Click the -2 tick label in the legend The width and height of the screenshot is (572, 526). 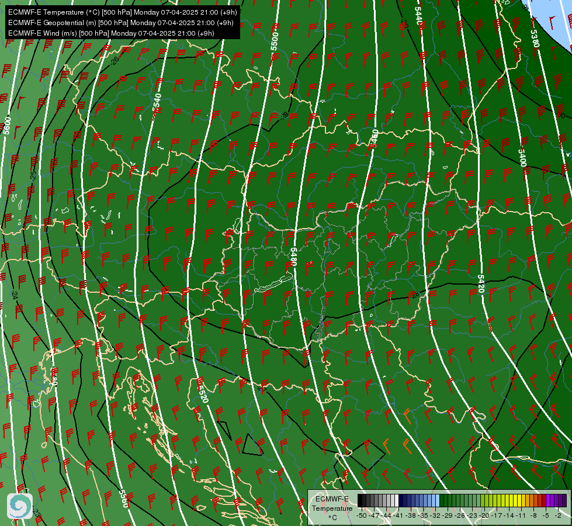(558, 516)
